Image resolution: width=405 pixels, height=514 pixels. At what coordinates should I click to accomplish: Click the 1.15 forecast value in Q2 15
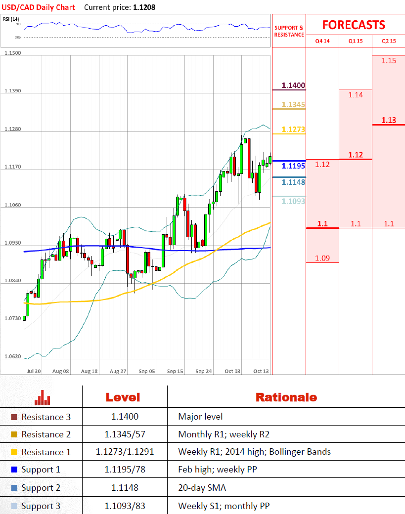coord(389,61)
